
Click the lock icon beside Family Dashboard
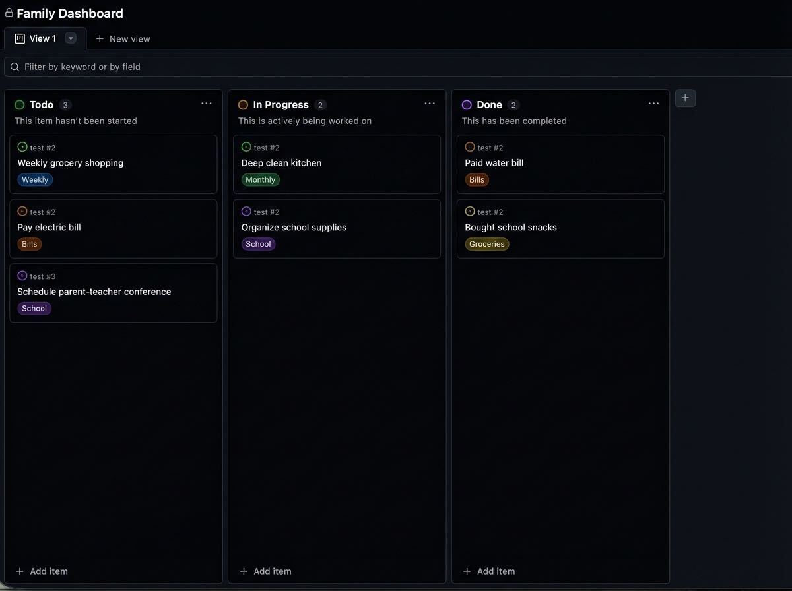8,13
